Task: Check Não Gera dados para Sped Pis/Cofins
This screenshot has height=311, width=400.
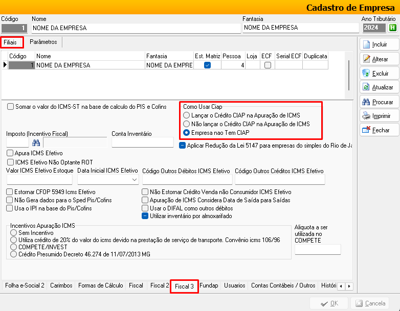Action: (x=9, y=200)
